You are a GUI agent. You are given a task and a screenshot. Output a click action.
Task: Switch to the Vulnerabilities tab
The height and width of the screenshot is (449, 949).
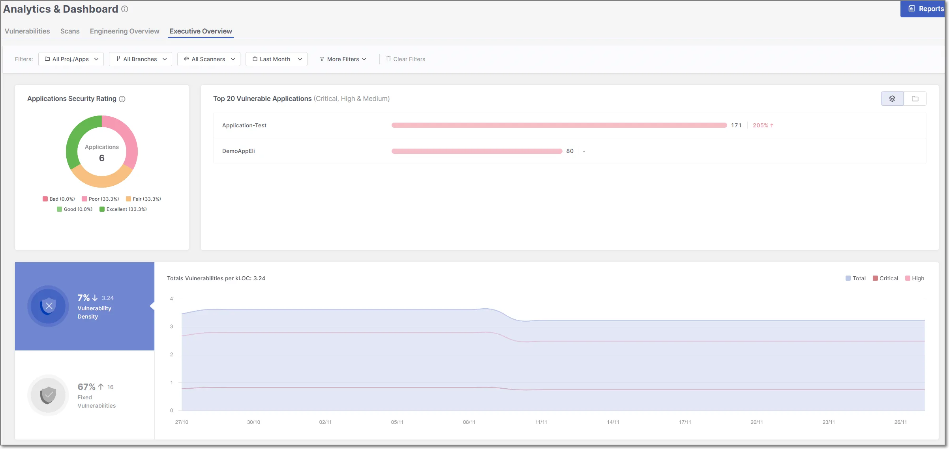pos(27,31)
